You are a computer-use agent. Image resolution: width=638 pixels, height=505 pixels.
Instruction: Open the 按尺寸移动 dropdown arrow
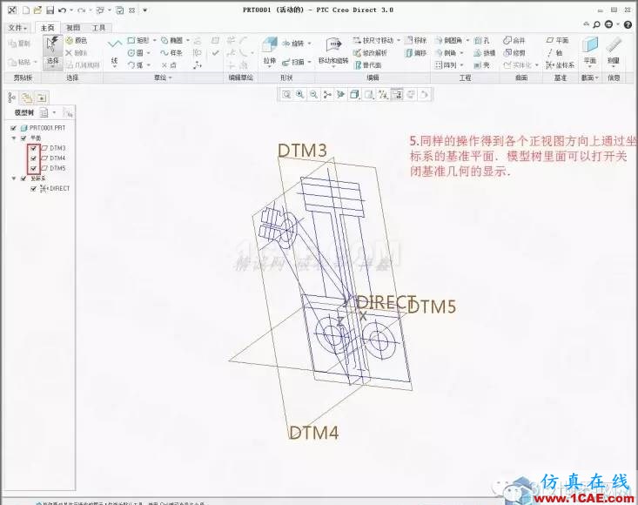click(x=399, y=40)
